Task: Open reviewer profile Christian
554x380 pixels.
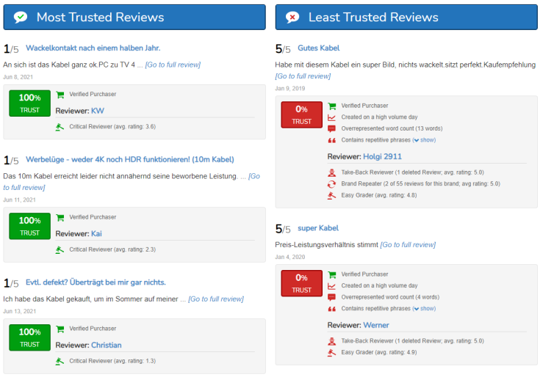Action: 107,345
